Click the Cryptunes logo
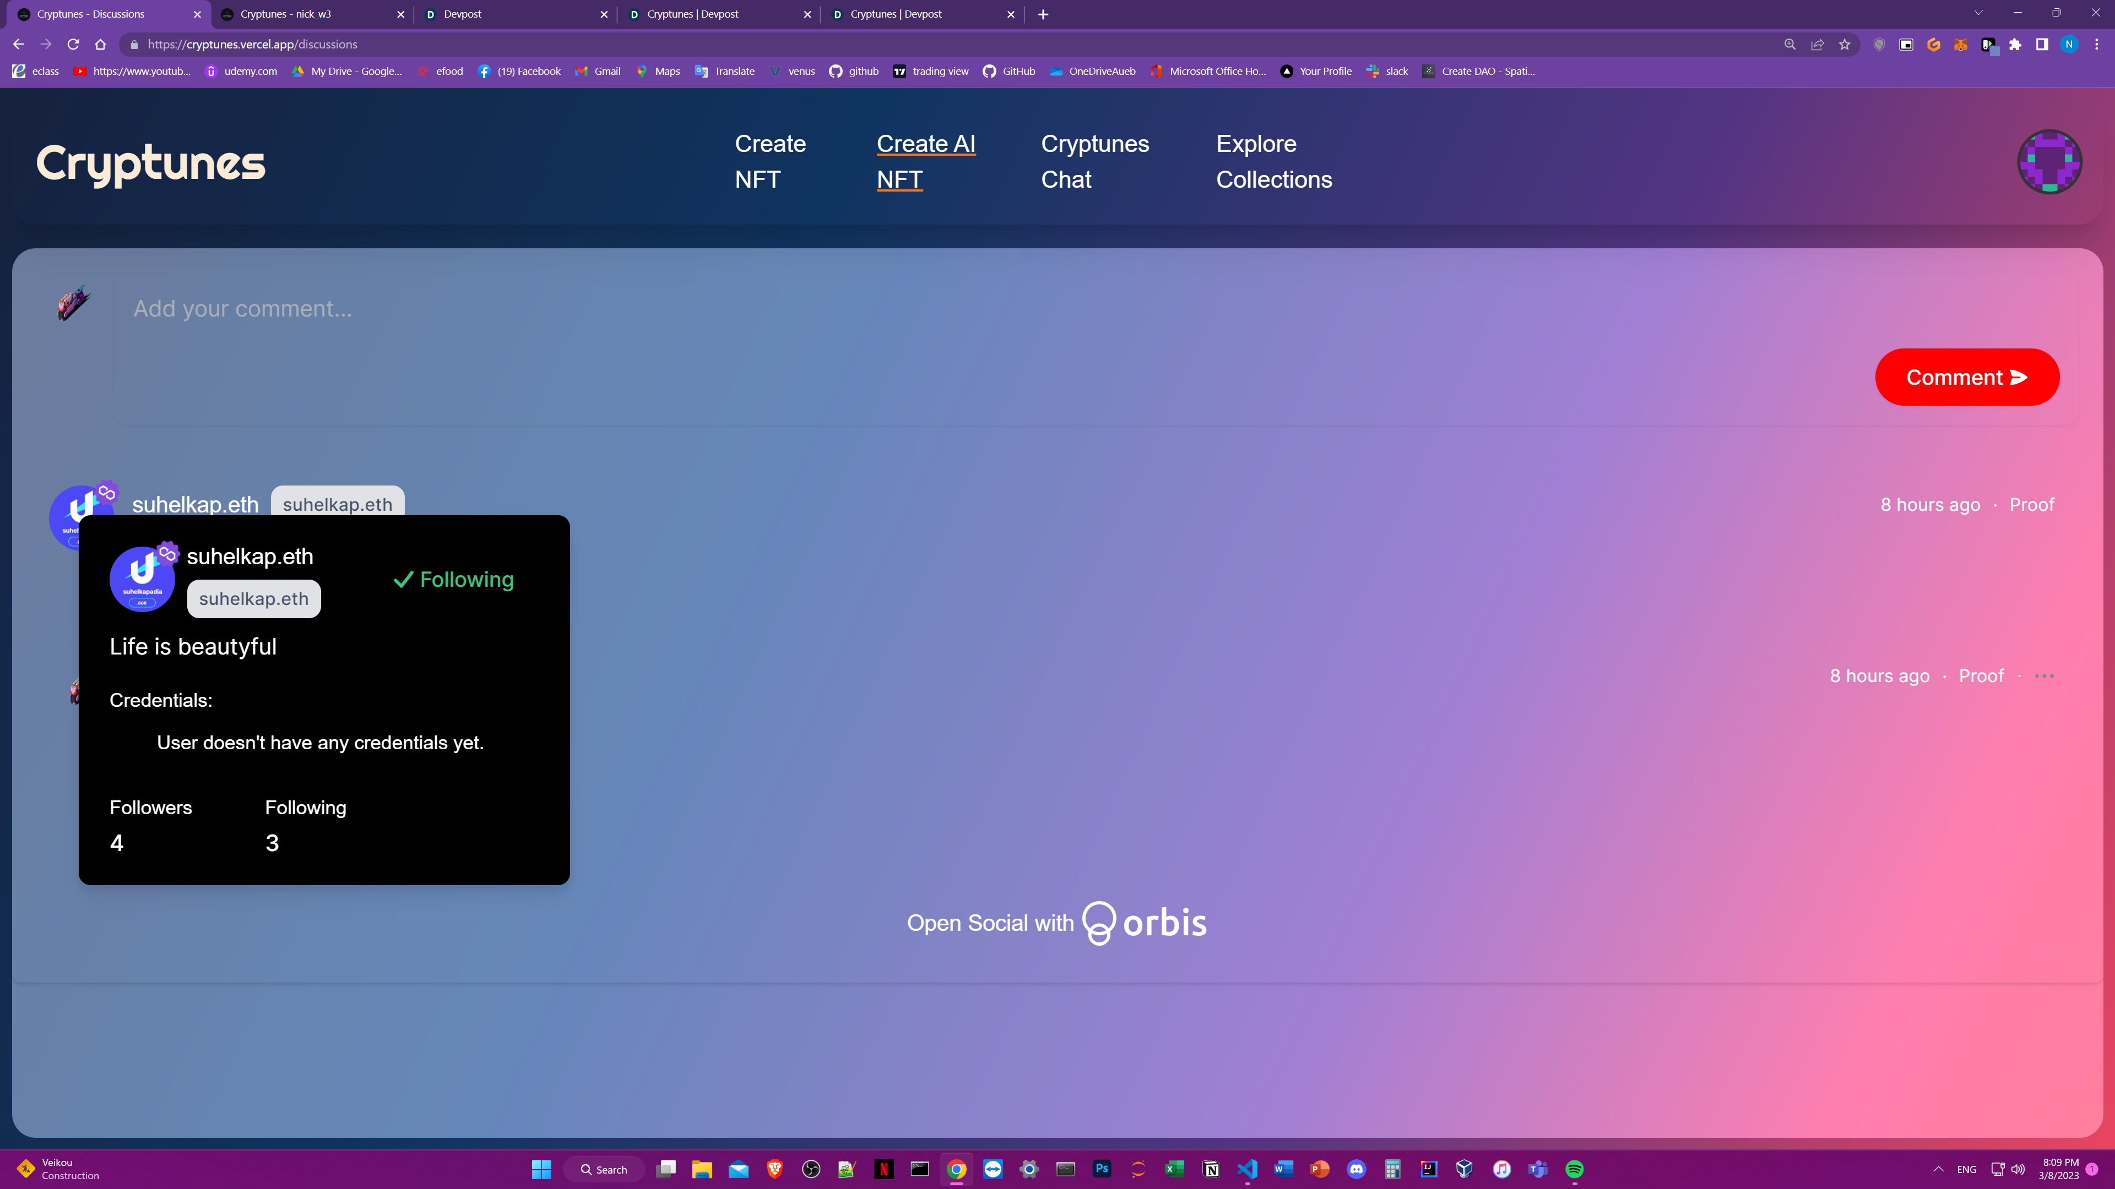The width and height of the screenshot is (2115, 1189). [x=151, y=162]
